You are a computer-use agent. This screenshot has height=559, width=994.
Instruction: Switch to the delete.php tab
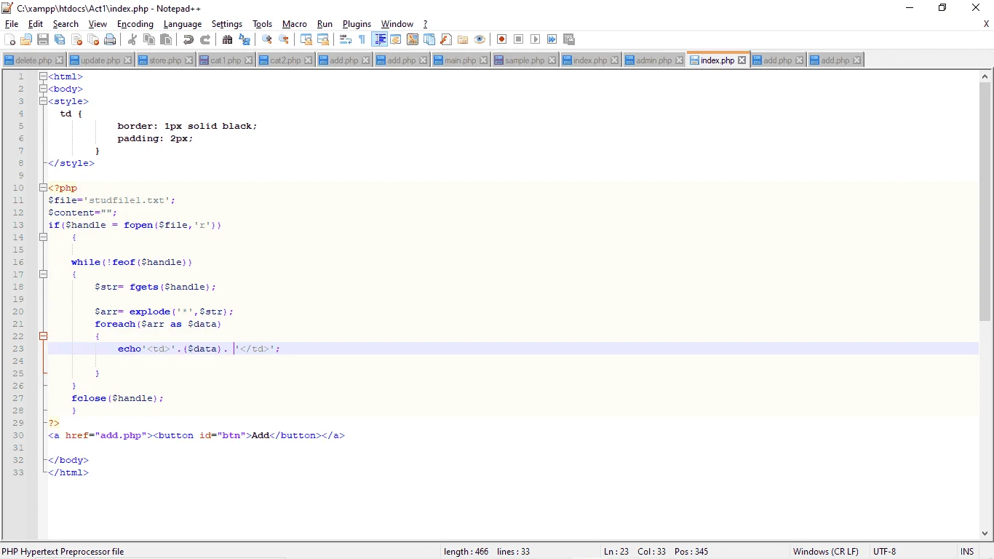coord(33,60)
